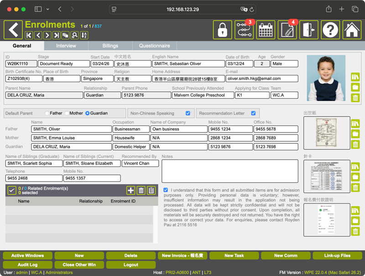Click the New Task button
Image resolution: width=365 pixels, height=276 pixels.
tap(234, 255)
